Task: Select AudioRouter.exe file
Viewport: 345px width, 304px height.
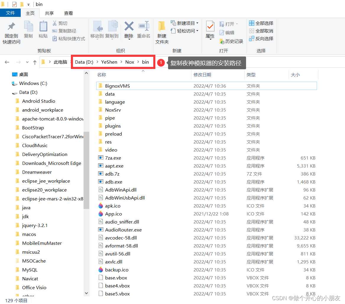Action: click(x=206, y=230)
